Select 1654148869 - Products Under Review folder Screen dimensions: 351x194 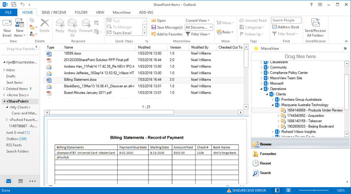[x=315, y=110]
